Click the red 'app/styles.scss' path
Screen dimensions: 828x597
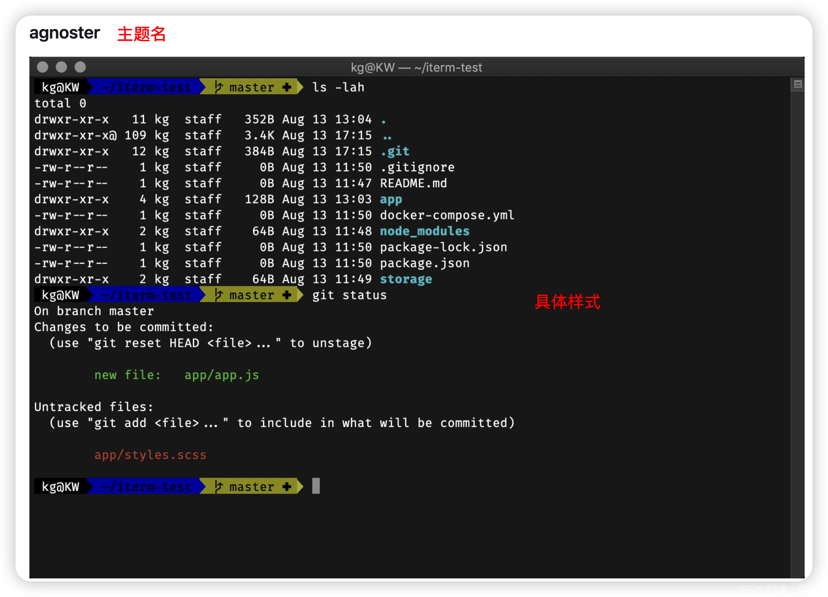point(150,455)
